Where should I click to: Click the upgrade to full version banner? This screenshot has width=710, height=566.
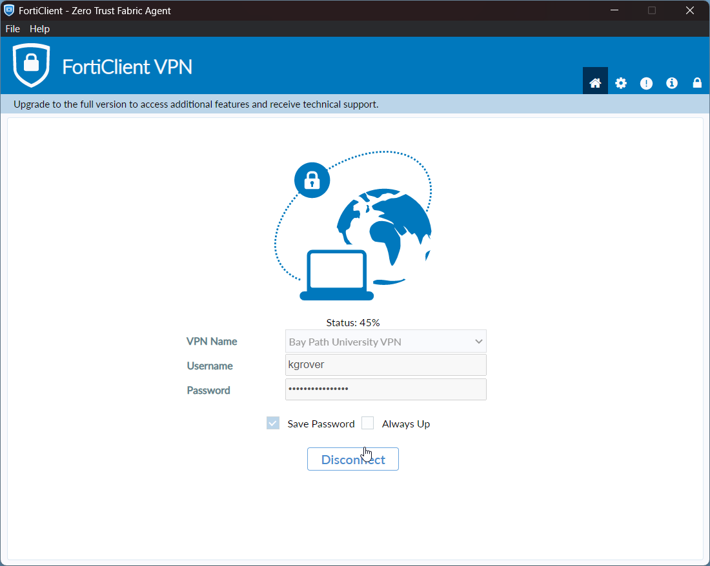coord(196,104)
